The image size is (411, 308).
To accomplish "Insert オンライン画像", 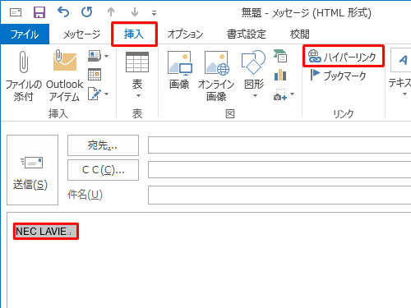I will [x=216, y=76].
